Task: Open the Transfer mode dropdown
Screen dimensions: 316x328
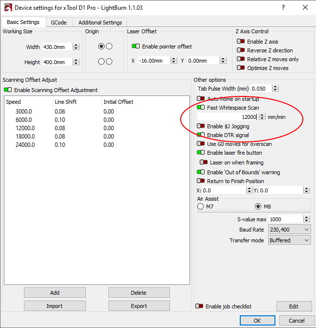Action: pos(290,240)
